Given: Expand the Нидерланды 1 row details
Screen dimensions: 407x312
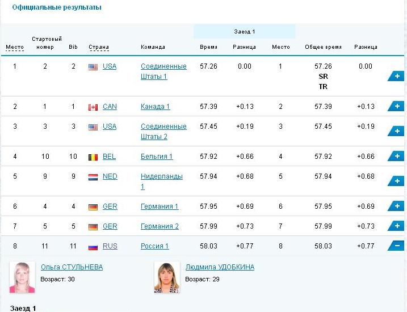Looking at the screenshot, I should pos(396,181).
